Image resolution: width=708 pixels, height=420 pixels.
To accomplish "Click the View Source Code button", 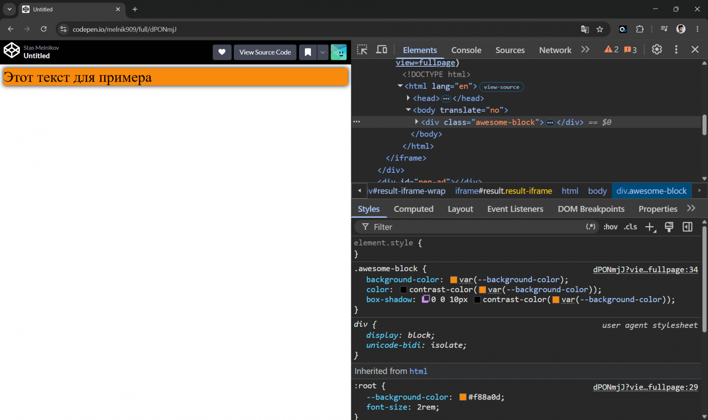I will (265, 52).
